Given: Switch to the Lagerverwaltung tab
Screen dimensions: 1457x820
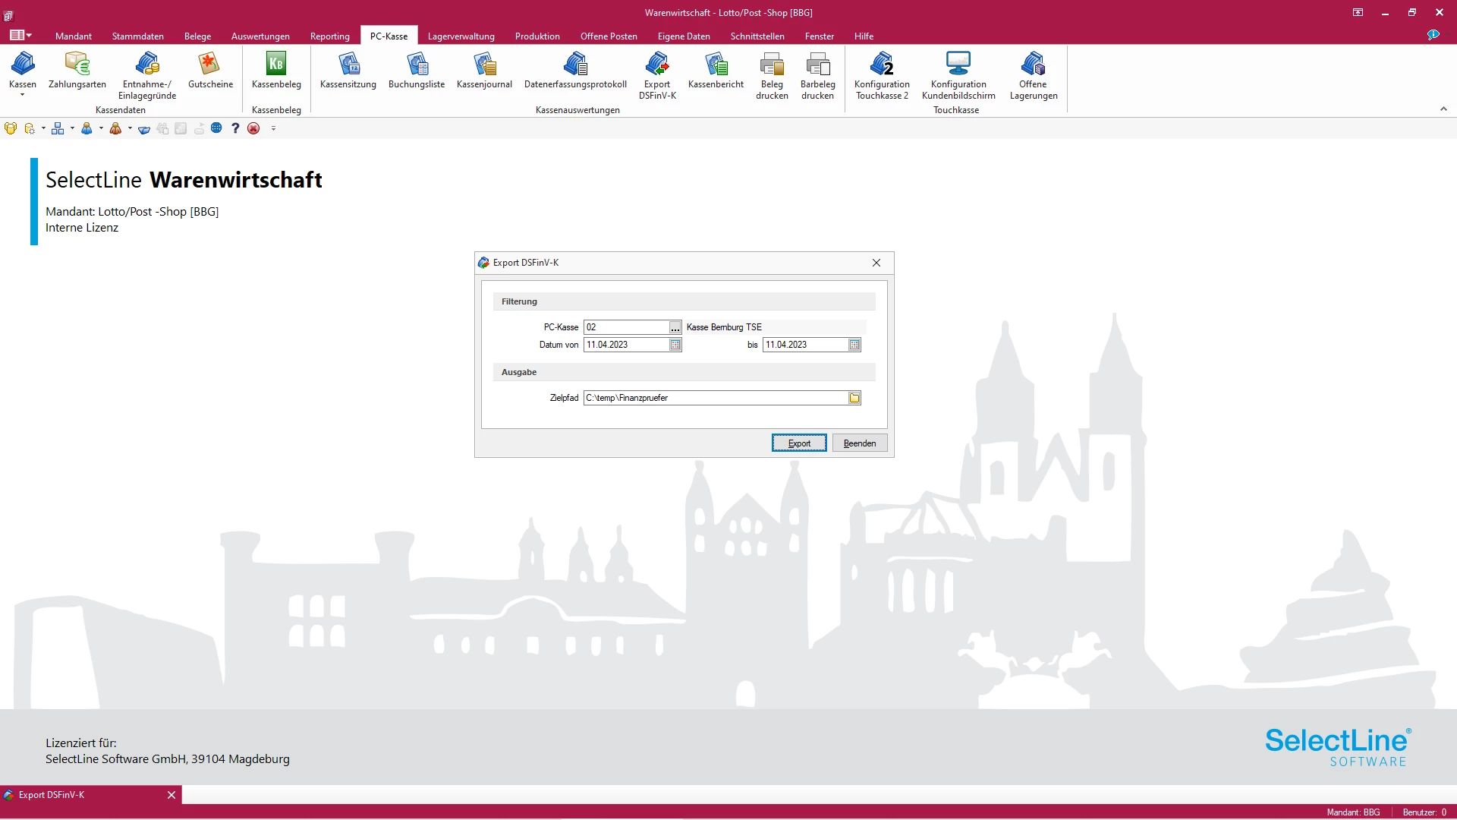Looking at the screenshot, I should pyautogui.click(x=461, y=36).
